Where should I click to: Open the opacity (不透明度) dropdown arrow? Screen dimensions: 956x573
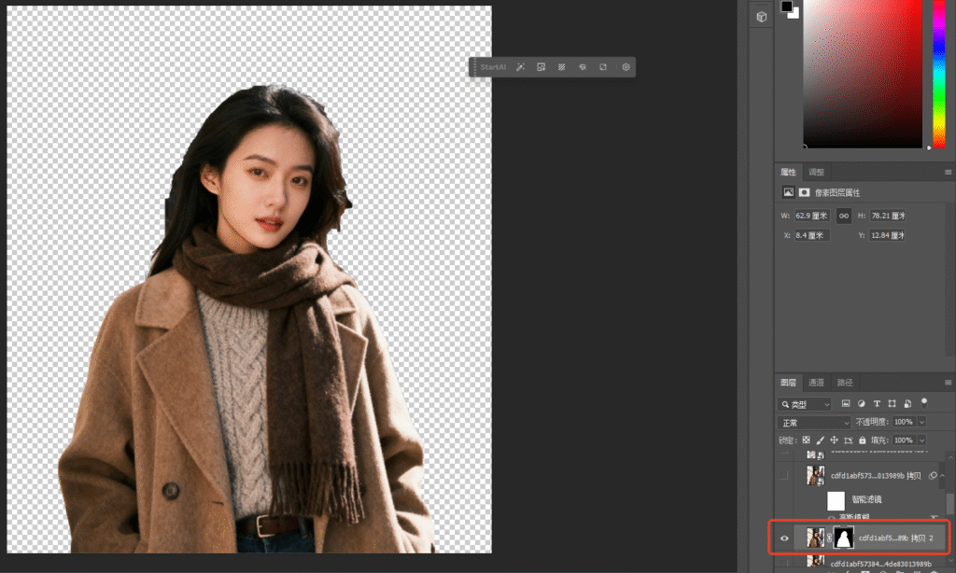point(921,423)
